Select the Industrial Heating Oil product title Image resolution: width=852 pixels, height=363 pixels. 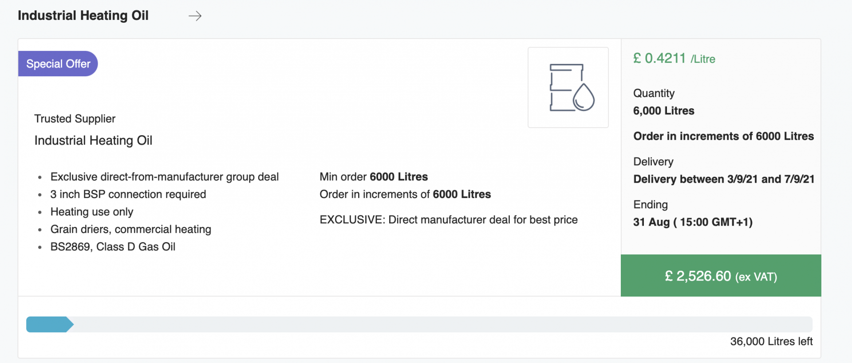[93, 141]
